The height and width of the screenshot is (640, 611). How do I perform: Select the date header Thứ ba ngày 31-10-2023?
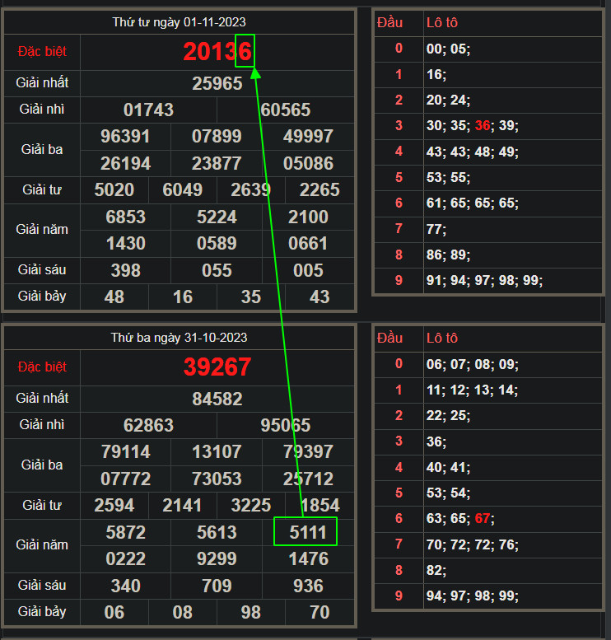(x=179, y=338)
